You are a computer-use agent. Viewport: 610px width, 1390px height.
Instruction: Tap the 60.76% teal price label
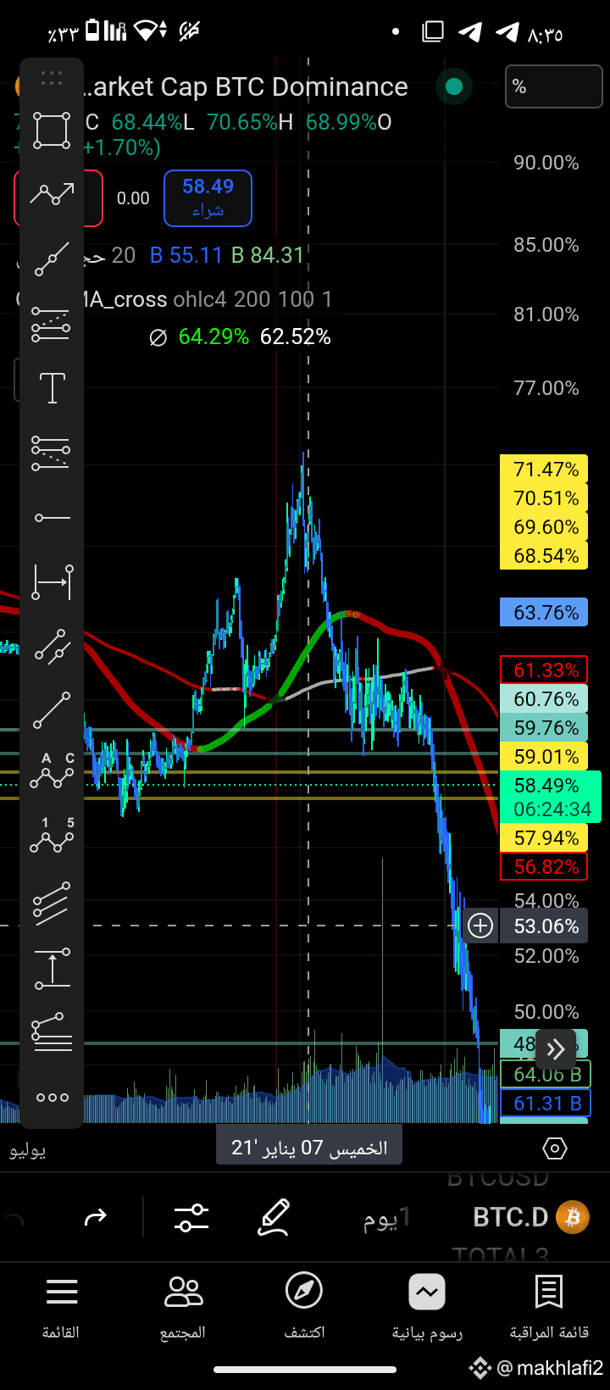coord(544,699)
